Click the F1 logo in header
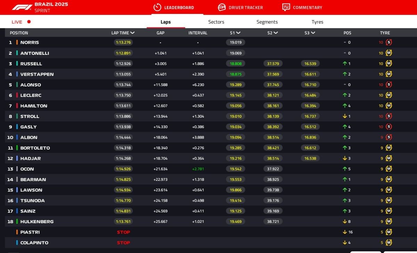Screen dimensions: 417x253 click(22, 7)
